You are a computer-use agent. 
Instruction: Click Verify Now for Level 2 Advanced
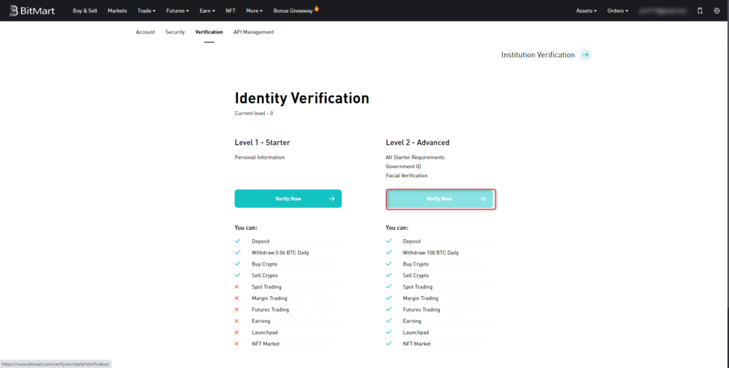tap(440, 199)
